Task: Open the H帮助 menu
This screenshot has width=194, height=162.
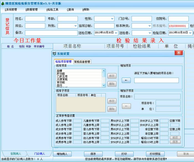Action: (86, 9)
